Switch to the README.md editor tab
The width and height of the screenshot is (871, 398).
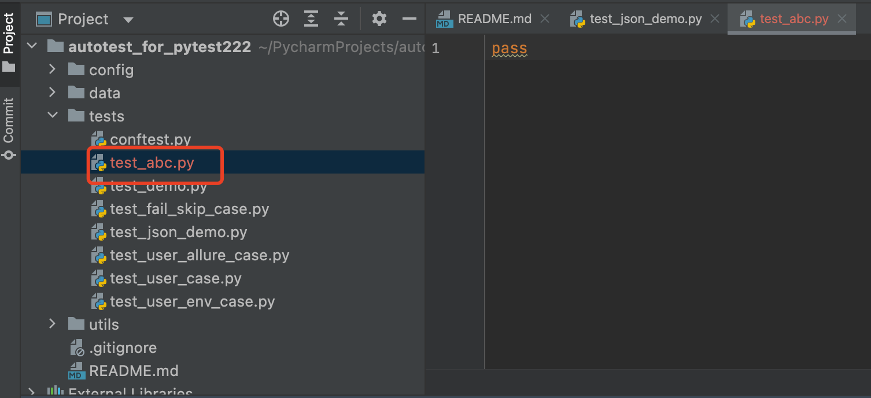(x=494, y=19)
